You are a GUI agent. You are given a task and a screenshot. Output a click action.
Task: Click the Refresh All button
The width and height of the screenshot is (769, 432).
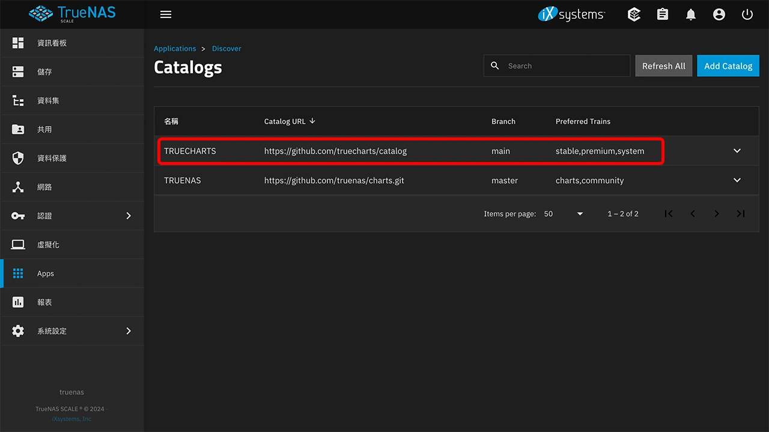[663, 66]
